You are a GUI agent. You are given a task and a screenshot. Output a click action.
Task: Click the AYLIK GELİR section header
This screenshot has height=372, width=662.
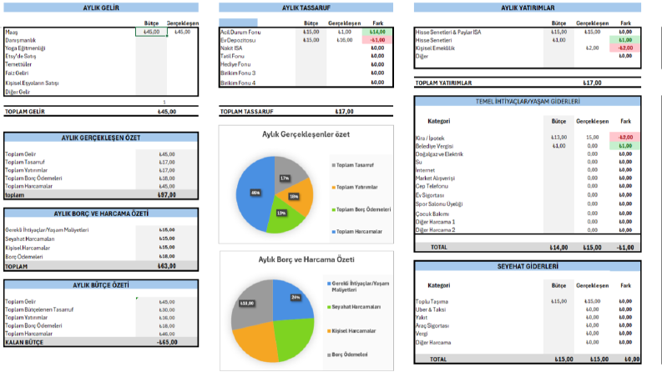coord(101,8)
